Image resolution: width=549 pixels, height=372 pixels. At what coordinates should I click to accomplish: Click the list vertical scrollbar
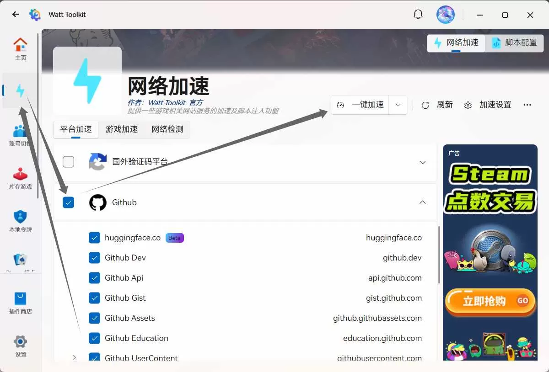pos(439,254)
